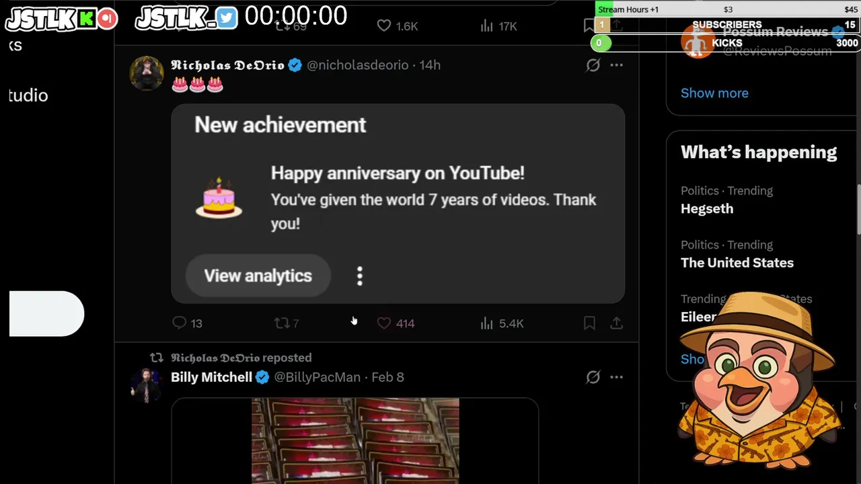
Task: Click Show more under Possum Reviews suggestion
Action: click(714, 93)
